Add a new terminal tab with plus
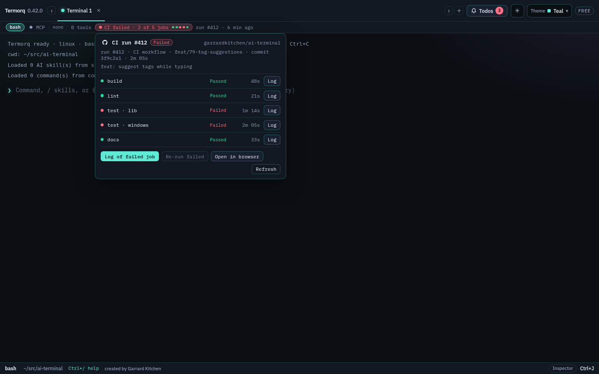 tap(459, 11)
